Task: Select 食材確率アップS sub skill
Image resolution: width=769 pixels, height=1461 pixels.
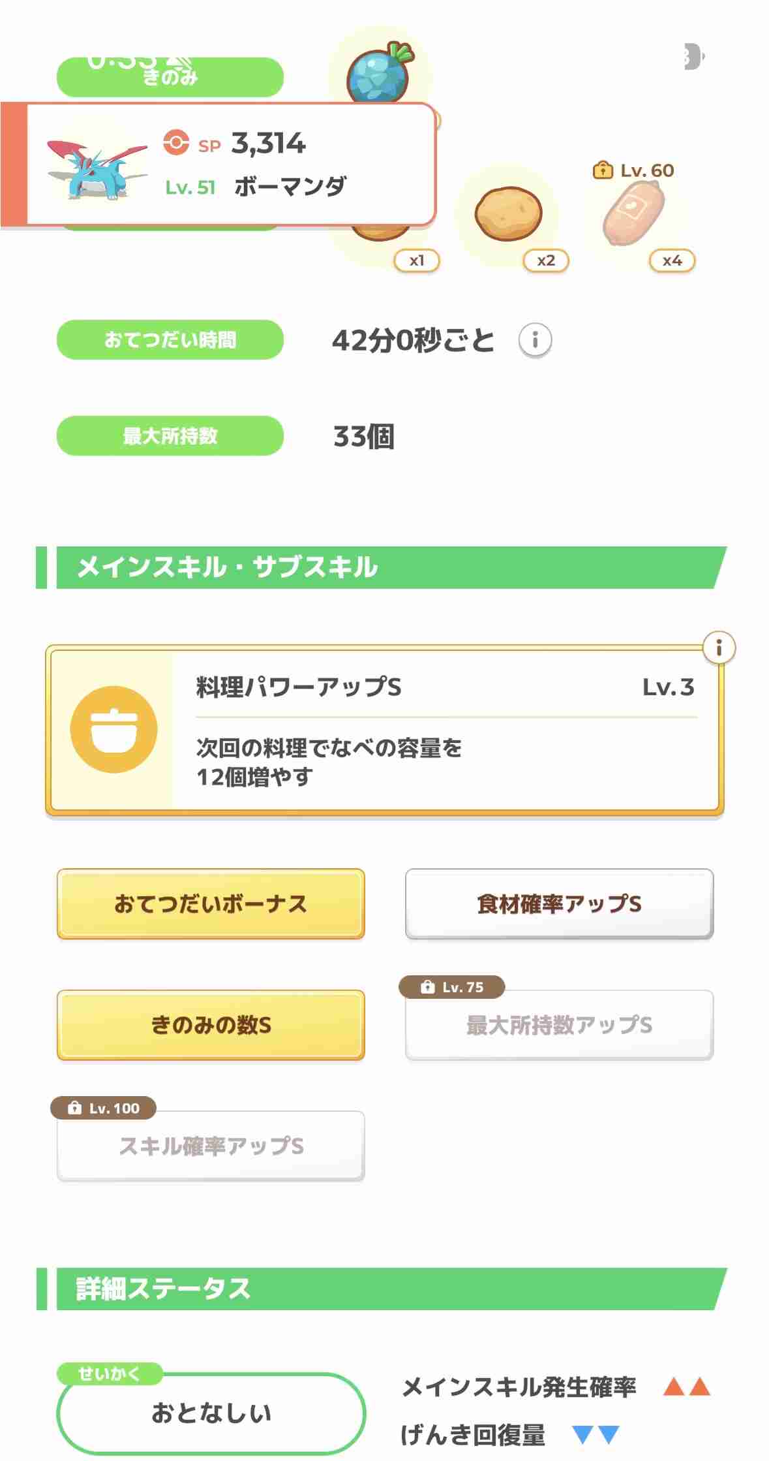Action: 559,903
